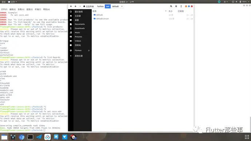This screenshot has height=141, width=251.
Task: Navigate to 主文件夹 in the path bar
Action: [x=88, y=7]
